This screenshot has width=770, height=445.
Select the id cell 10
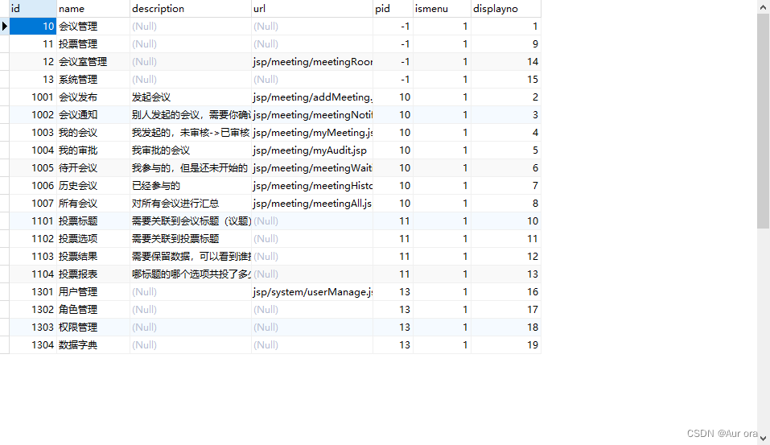coord(33,27)
